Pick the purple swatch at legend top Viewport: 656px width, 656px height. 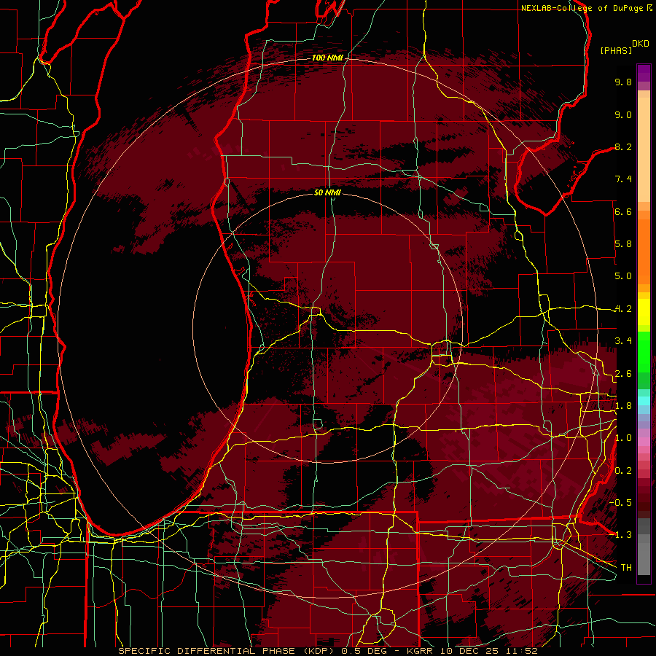[644, 73]
